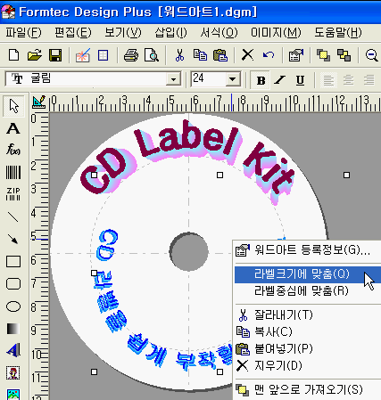381x400 pixels.
Task: Toggle underline formatting button
Action: [300, 80]
